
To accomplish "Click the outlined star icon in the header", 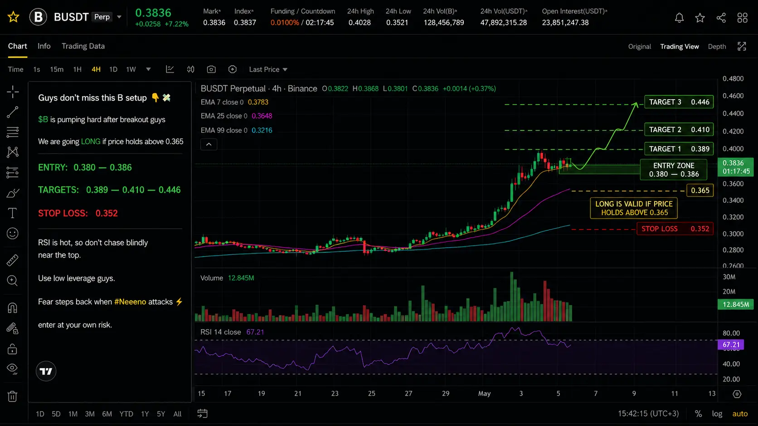I will pyautogui.click(x=700, y=18).
